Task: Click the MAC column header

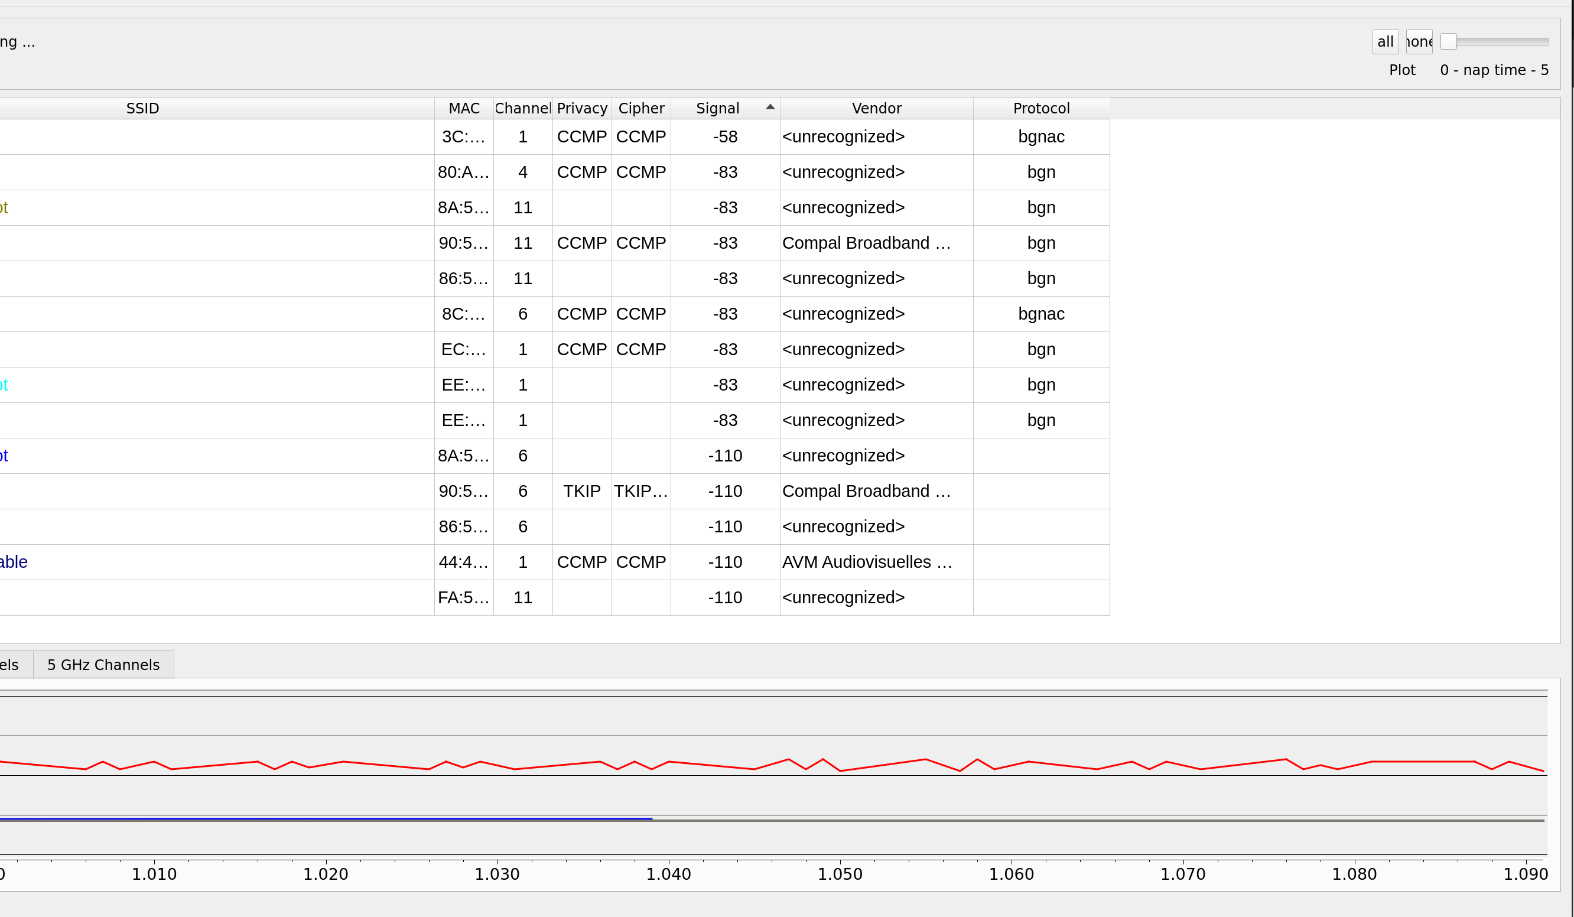Action: click(x=463, y=108)
